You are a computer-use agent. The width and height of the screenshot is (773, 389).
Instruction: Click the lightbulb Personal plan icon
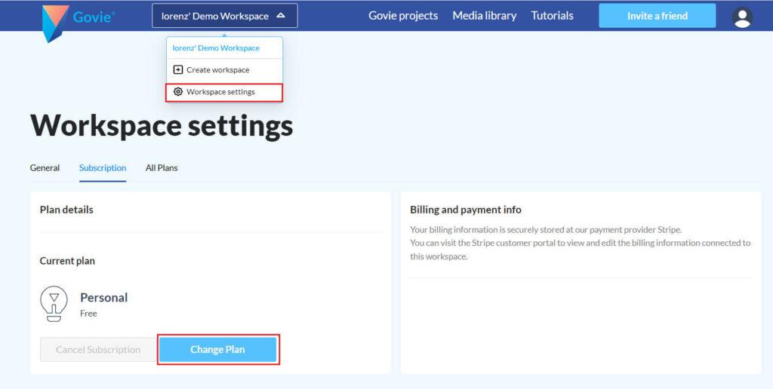pos(54,304)
